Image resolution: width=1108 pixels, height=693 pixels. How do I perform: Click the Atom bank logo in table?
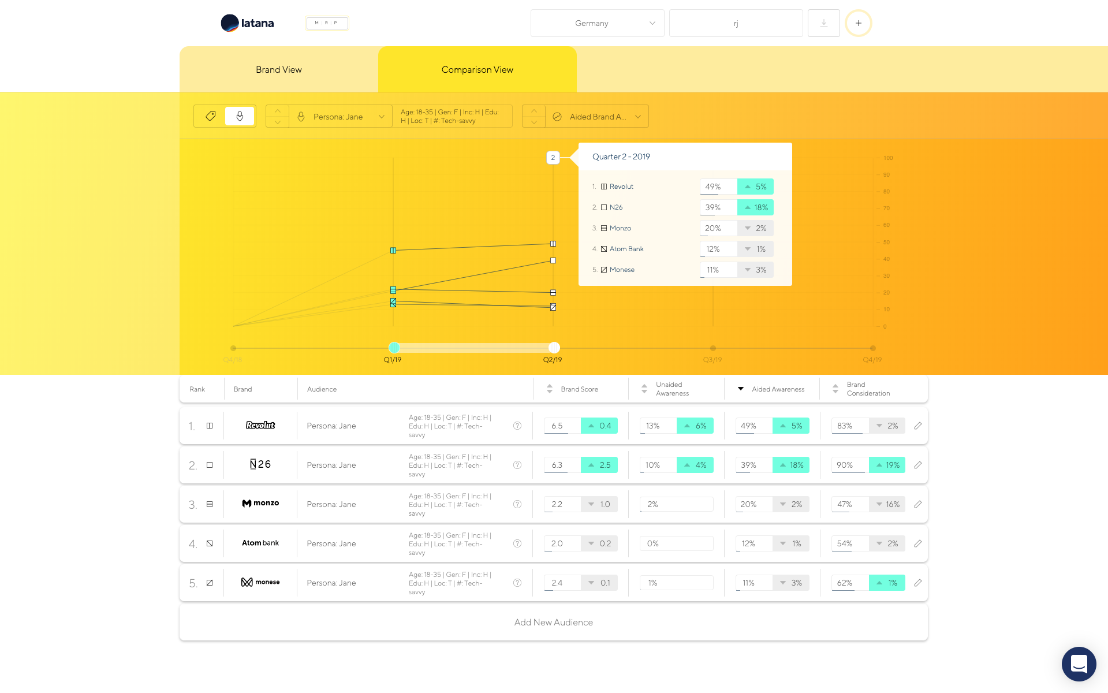click(260, 543)
